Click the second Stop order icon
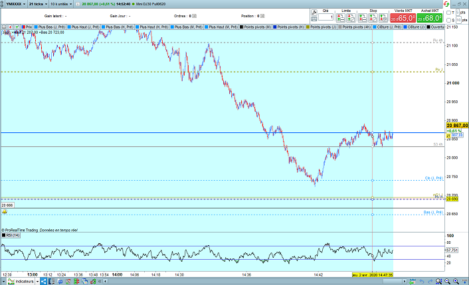 (x=373, y=18)
